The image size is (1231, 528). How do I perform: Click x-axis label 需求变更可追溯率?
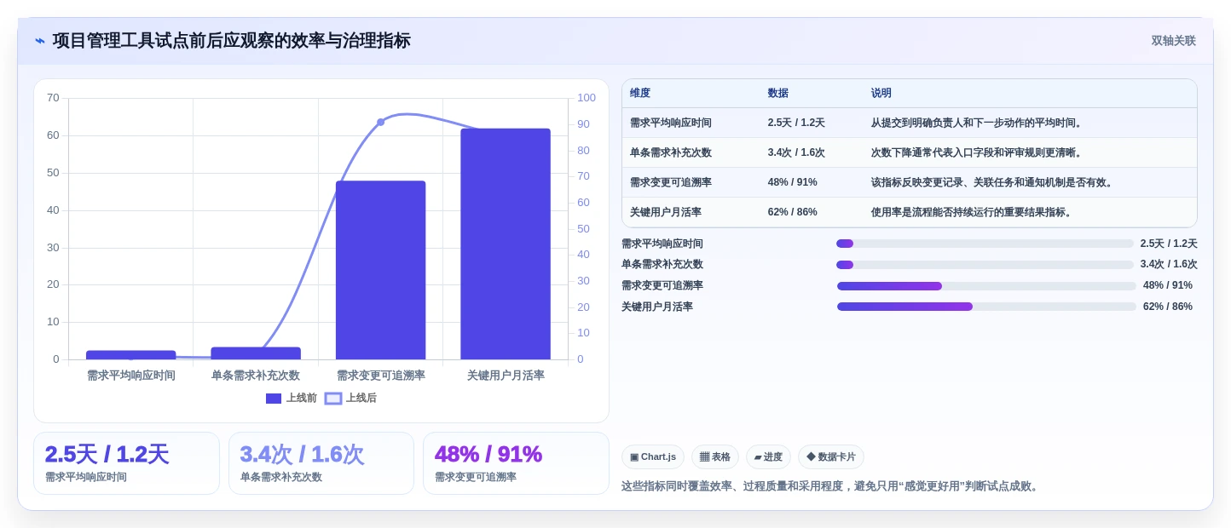380,376
